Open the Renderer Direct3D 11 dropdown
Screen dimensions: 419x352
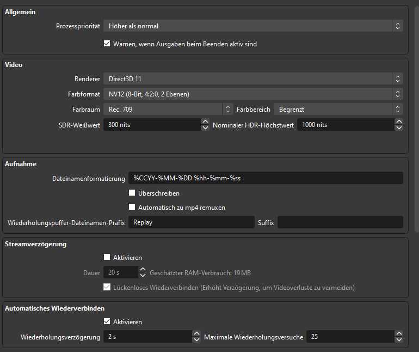[252, 78]
